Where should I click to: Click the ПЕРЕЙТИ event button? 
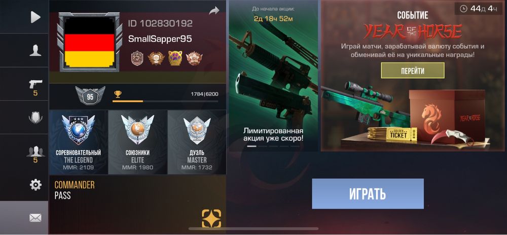click(413, 71)
